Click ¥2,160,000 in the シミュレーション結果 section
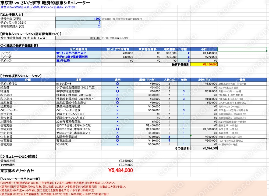This screenshot has height=196, width=269. tap(126, 161)
